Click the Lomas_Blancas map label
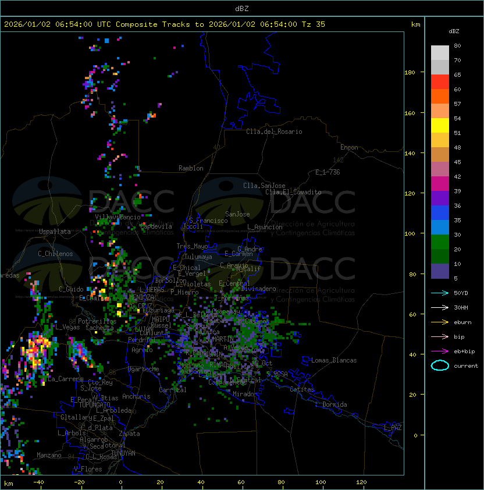Screen dimensions: 484x490 pos(334,360)
